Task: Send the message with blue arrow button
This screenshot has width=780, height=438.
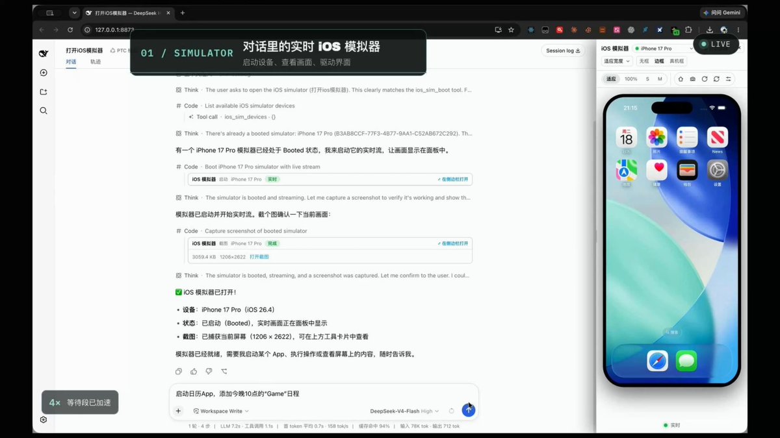Action: pos(468,410)
